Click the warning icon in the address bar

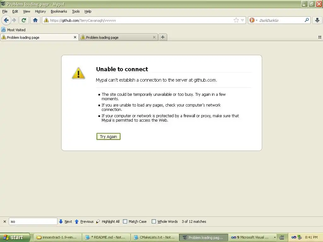(46, 20)
